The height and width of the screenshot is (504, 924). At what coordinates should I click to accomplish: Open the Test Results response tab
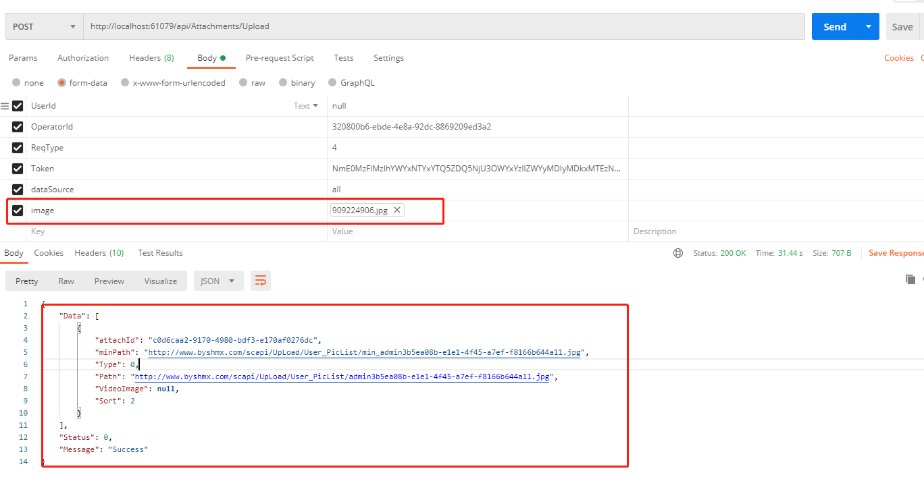click(x=160, y=253)
